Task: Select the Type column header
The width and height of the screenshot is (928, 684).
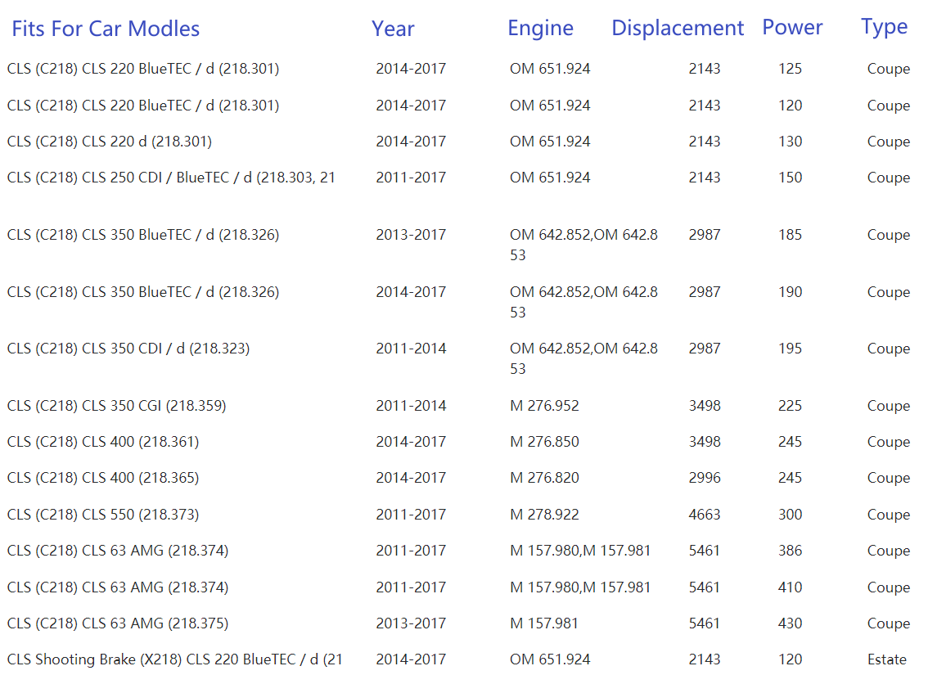Action: [x=884, y=28]
